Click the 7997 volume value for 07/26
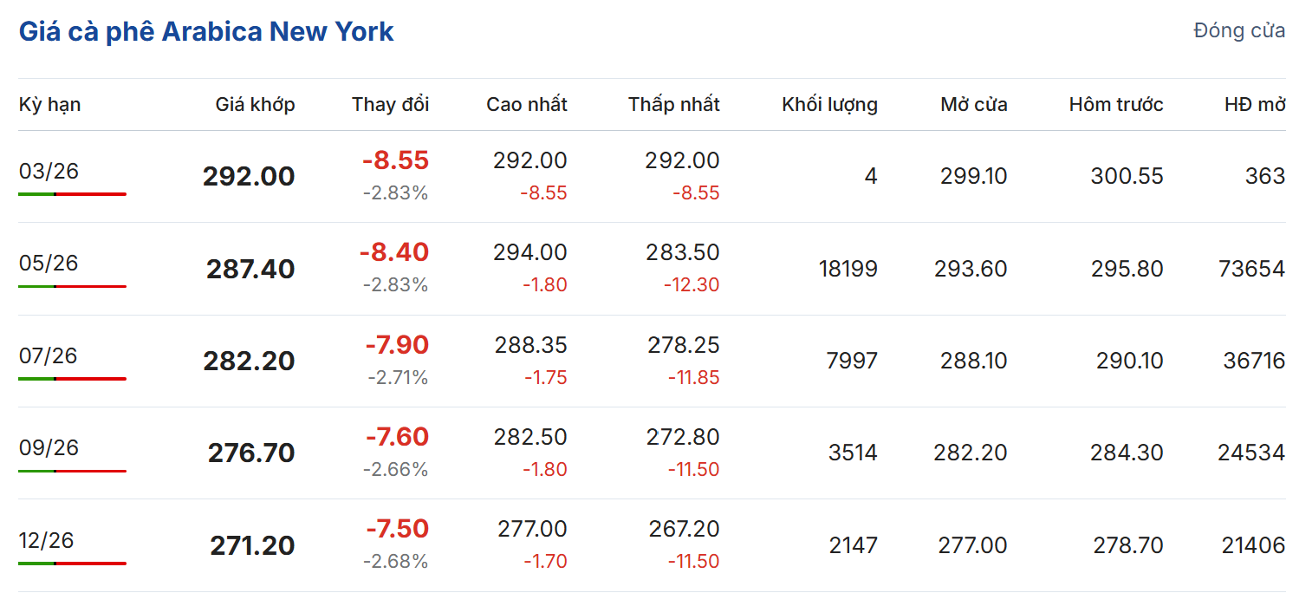The height and width of the screenshot is (593, 1312). (x=852, y=361)
